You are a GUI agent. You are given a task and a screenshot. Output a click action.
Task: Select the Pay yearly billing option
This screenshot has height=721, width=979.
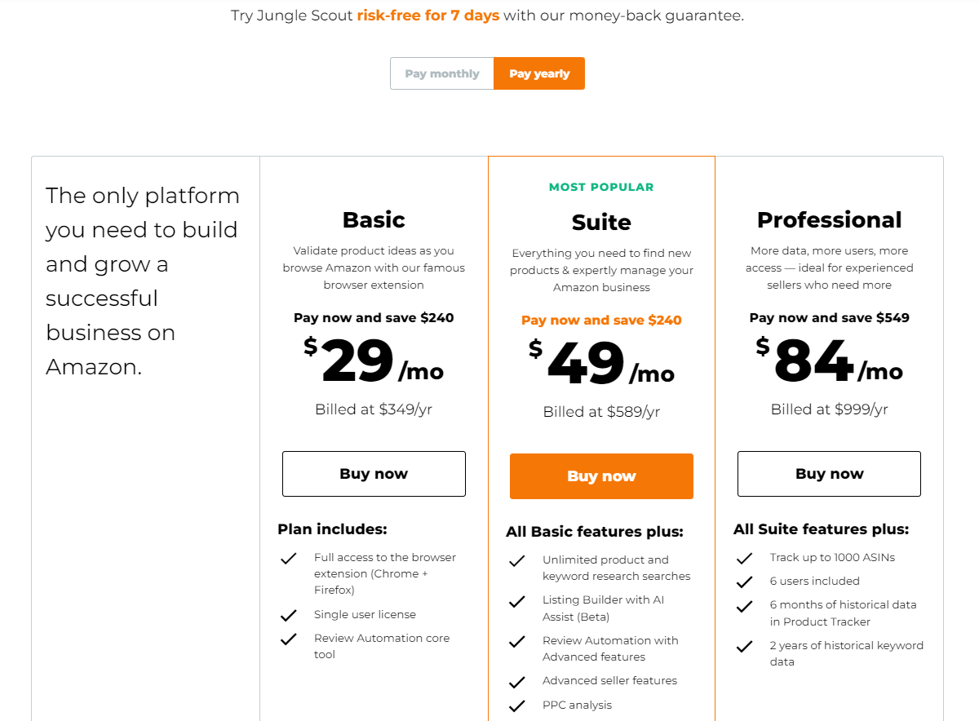pyautogui.click(x=539, y=73)
